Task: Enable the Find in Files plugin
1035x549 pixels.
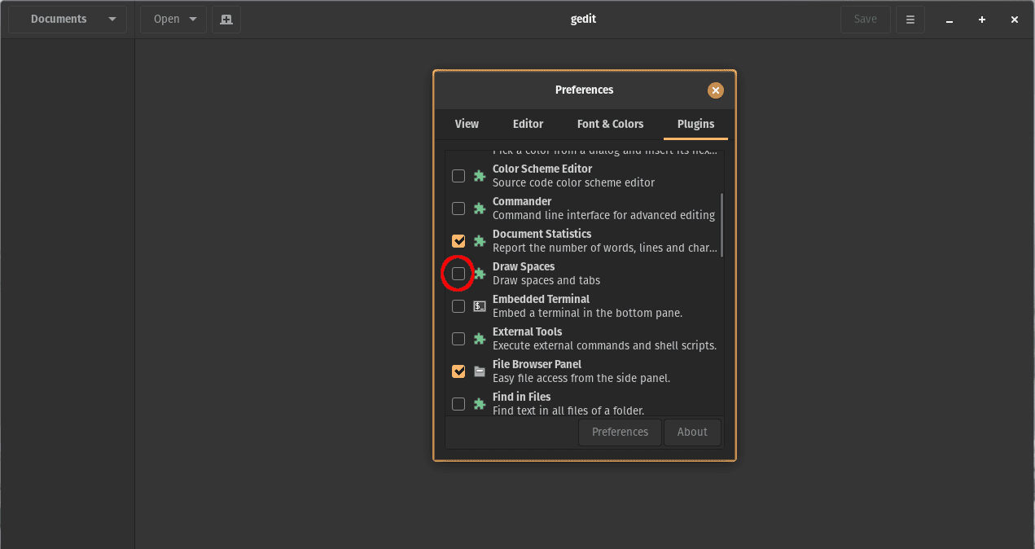Action: coord(458,404)
